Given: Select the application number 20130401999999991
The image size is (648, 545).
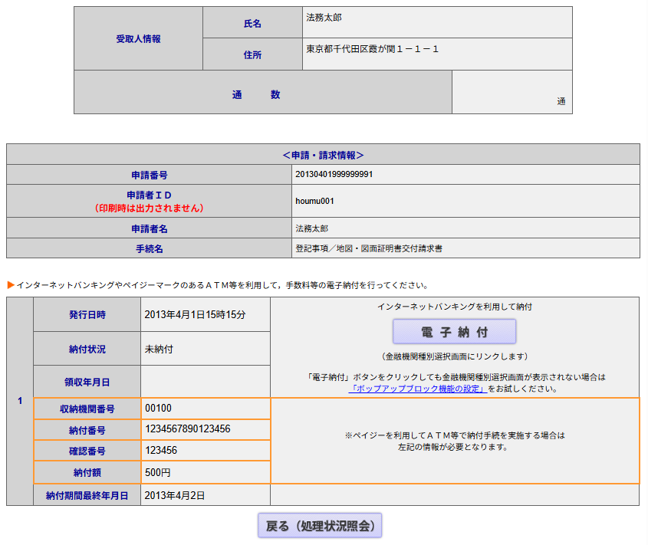Looking at the screenshot, I should pyautogui.click(x=334, y=174).
